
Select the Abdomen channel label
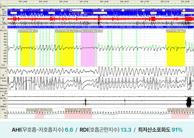(4, 85)
